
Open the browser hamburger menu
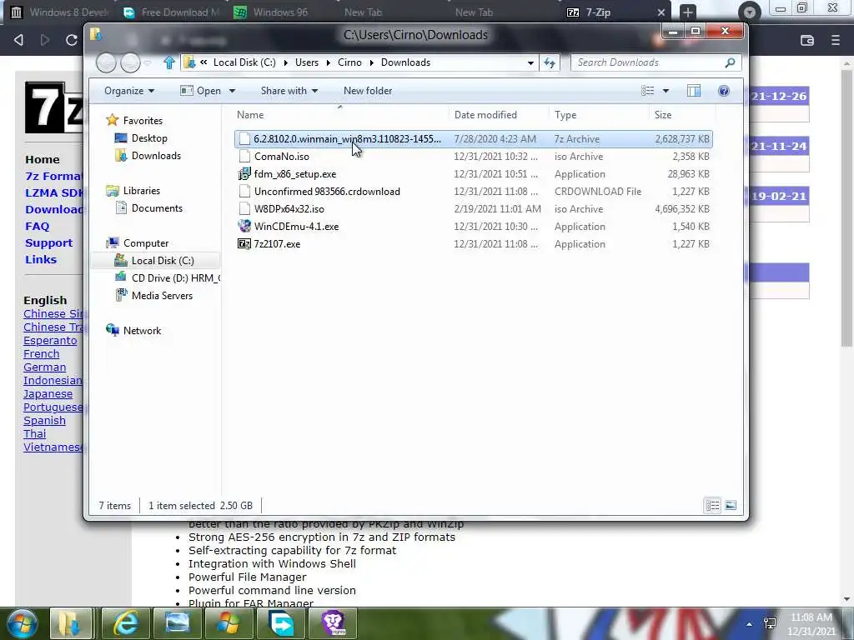836,40
